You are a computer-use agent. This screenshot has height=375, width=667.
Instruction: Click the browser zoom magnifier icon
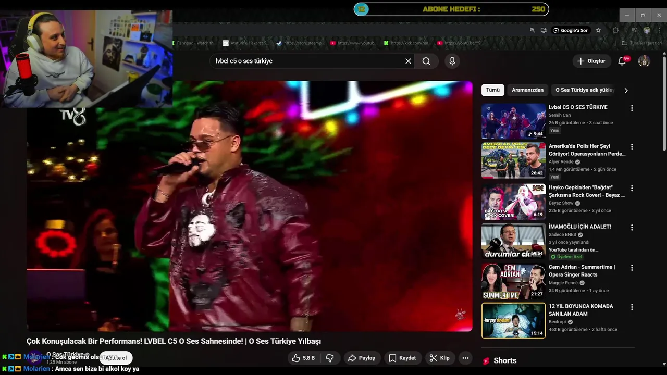(532, 30)
